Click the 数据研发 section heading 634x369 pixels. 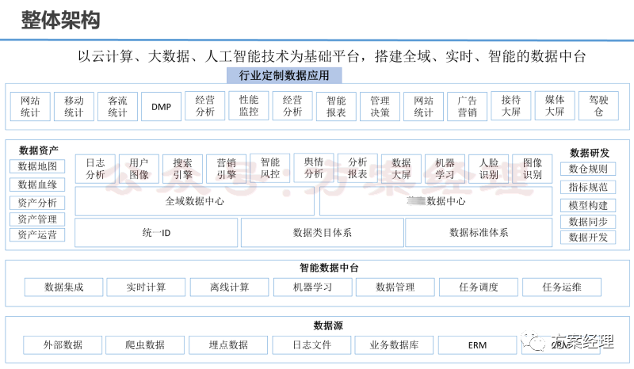click(x=589, y=153)
